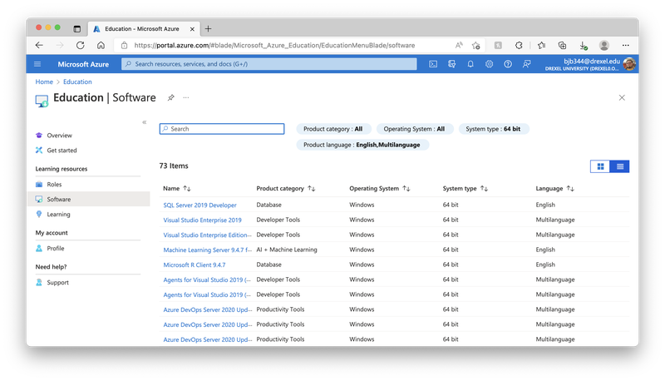665x381 pixels.
Task: Click the software Search field
Action: pyautogui.click(x=222, y=129)
